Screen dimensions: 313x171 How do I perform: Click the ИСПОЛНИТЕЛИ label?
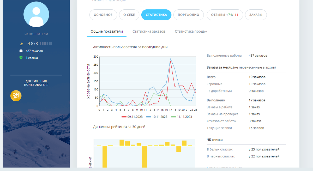tap(36, 34)
